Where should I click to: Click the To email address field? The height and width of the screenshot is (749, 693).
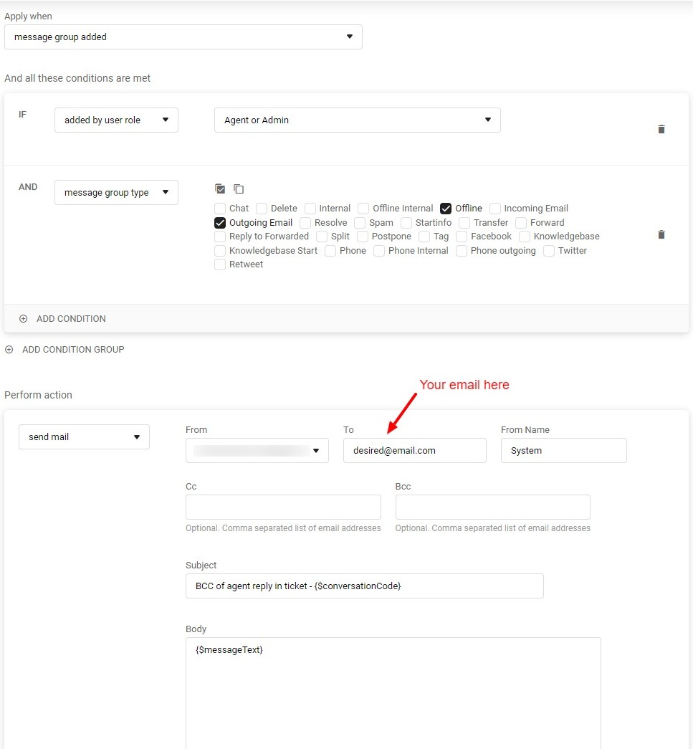[x=414, y=451]
